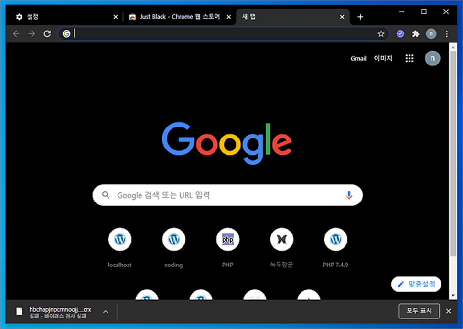Open the Google account avatar on the page
463x329 pixels.
click(x=432, y=58)
